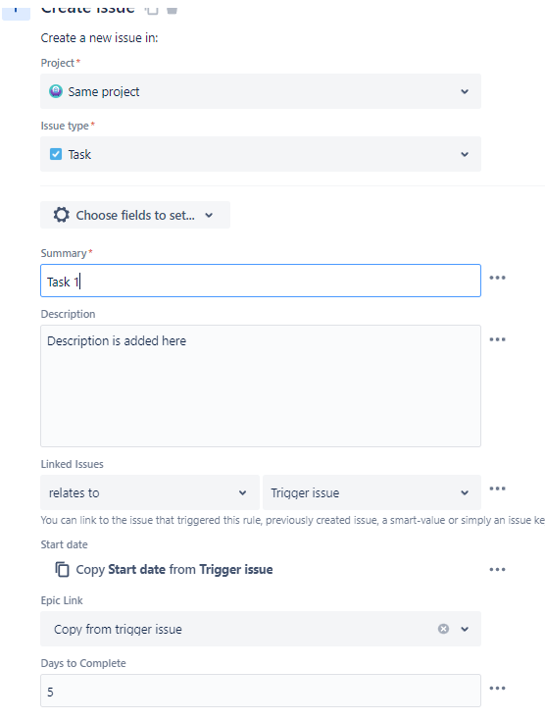Click the Days to Complete input field
This screenshot has width=545, height=720.
261,691
